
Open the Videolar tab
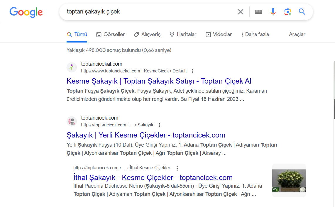click(219, 34)
